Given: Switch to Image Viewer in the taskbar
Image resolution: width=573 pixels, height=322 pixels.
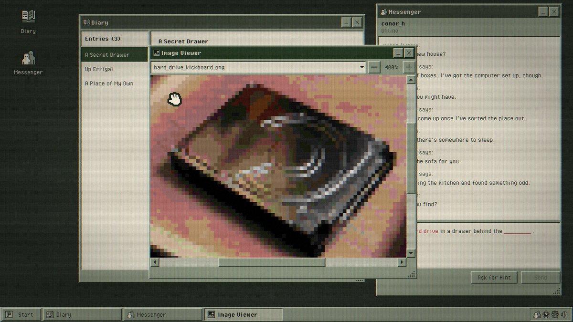Looking at the screenshot, I should click(x=244, y=314).
